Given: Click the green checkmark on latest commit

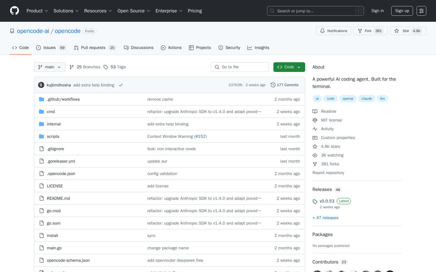Looking at the screenshot, I should (121, 85).
